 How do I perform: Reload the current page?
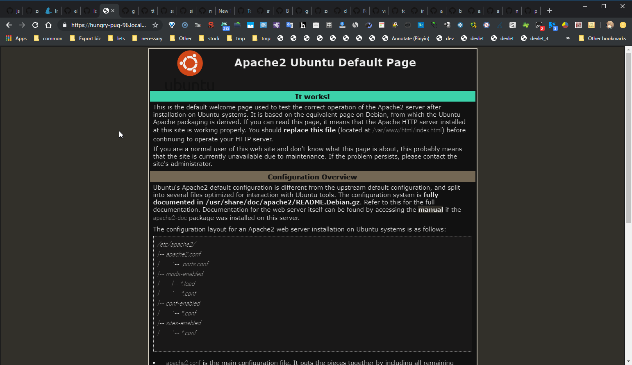pos(35,25)
